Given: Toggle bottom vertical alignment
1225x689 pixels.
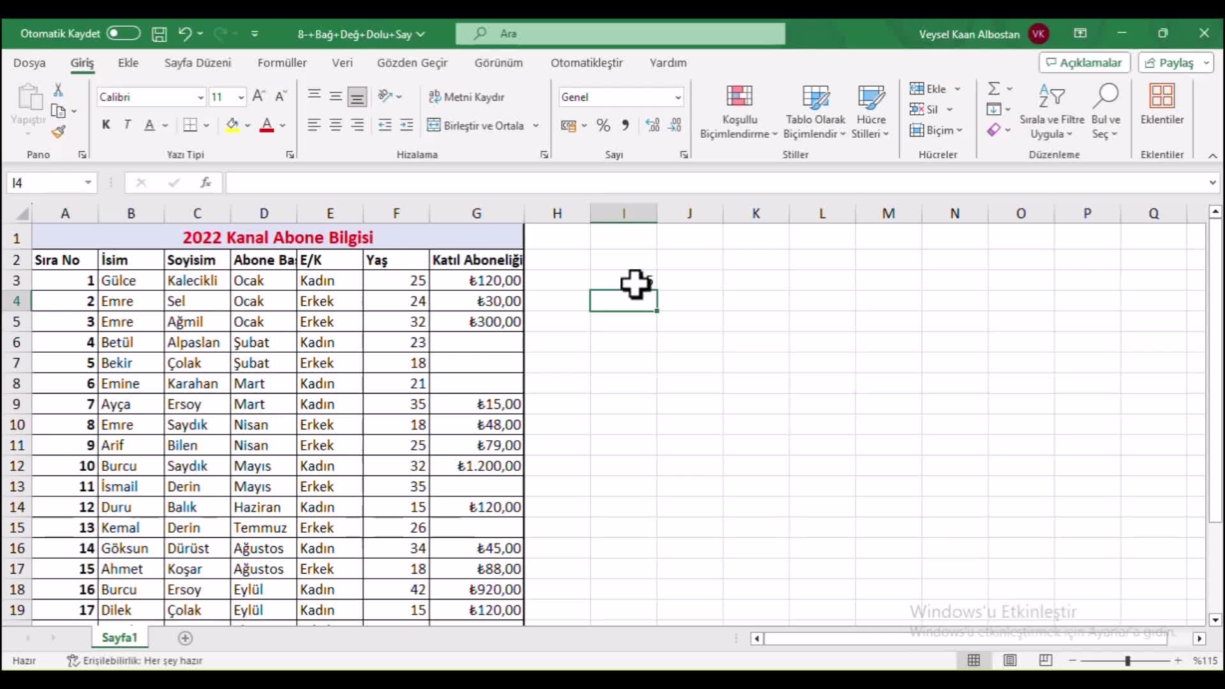Looking at the screenshot, I should (x=357, y=96).
